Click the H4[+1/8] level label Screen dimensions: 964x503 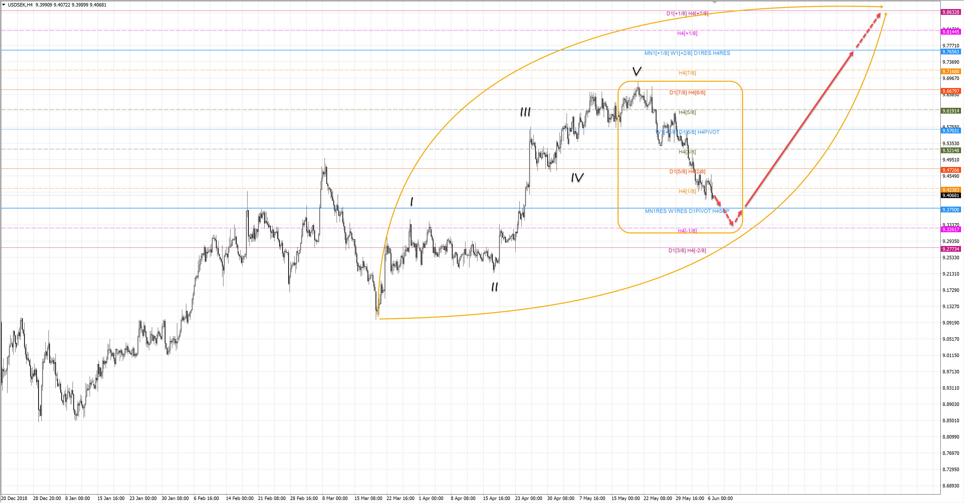click(687, 33)
